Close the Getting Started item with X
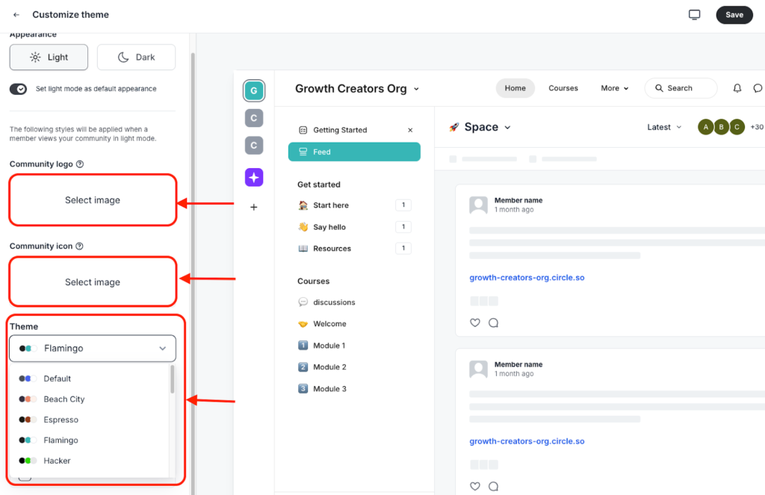Image resolution: width=765 pixels, height=495 pixels. (x=410, y=130)
